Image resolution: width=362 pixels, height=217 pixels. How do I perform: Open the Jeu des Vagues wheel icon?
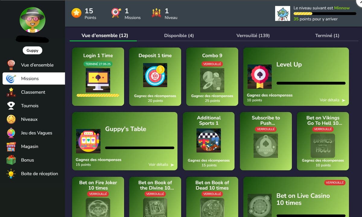coord(11,133)
